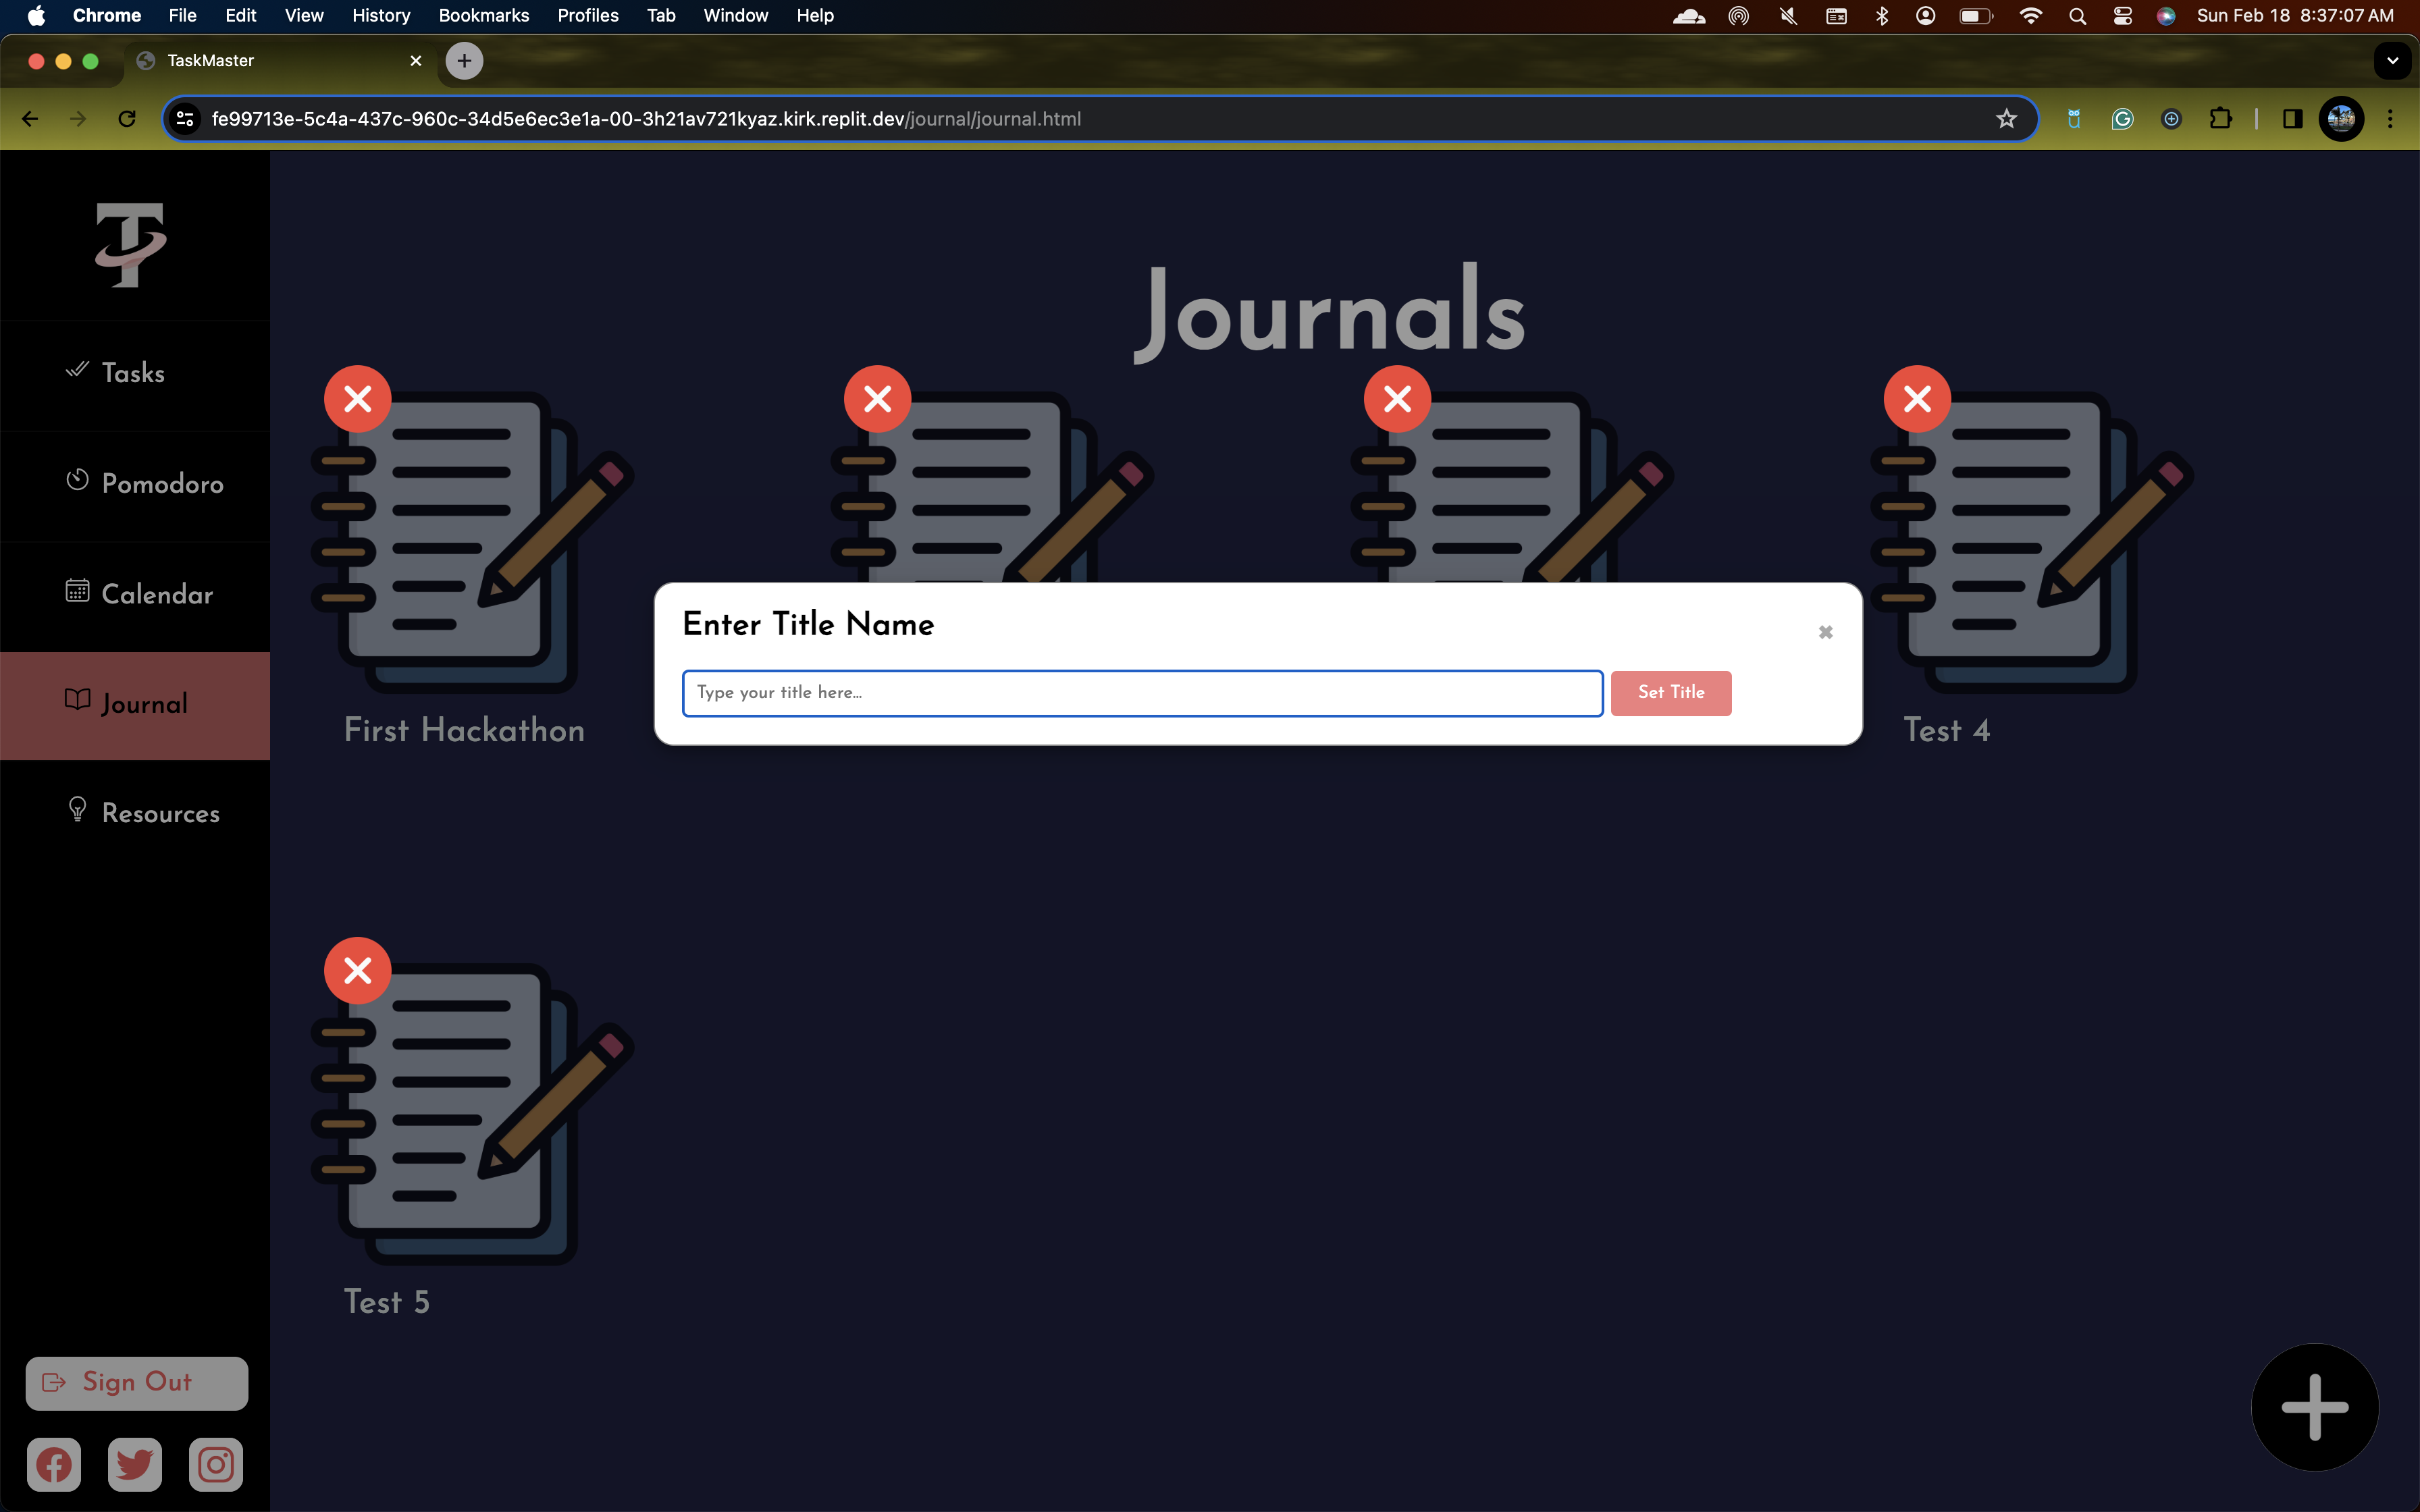Open Pomodoro from the sidebar

[x=161, y=484]
